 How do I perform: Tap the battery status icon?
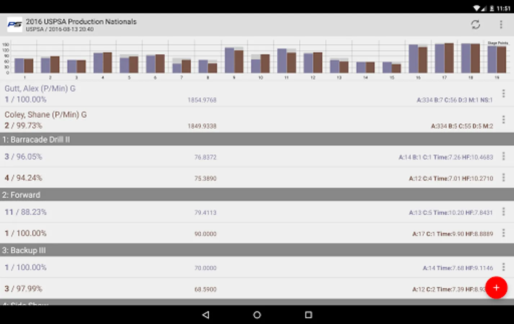point(492,8)
